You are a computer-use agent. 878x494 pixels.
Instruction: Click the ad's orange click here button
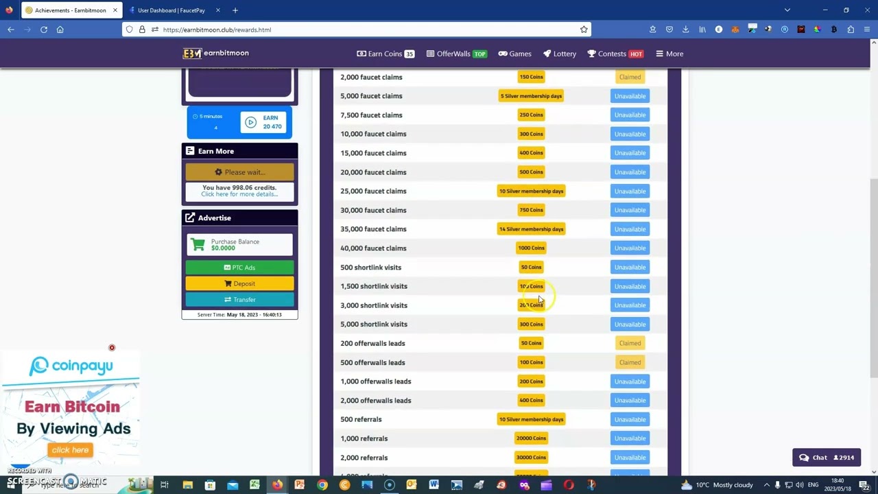[x=70, y=450]
